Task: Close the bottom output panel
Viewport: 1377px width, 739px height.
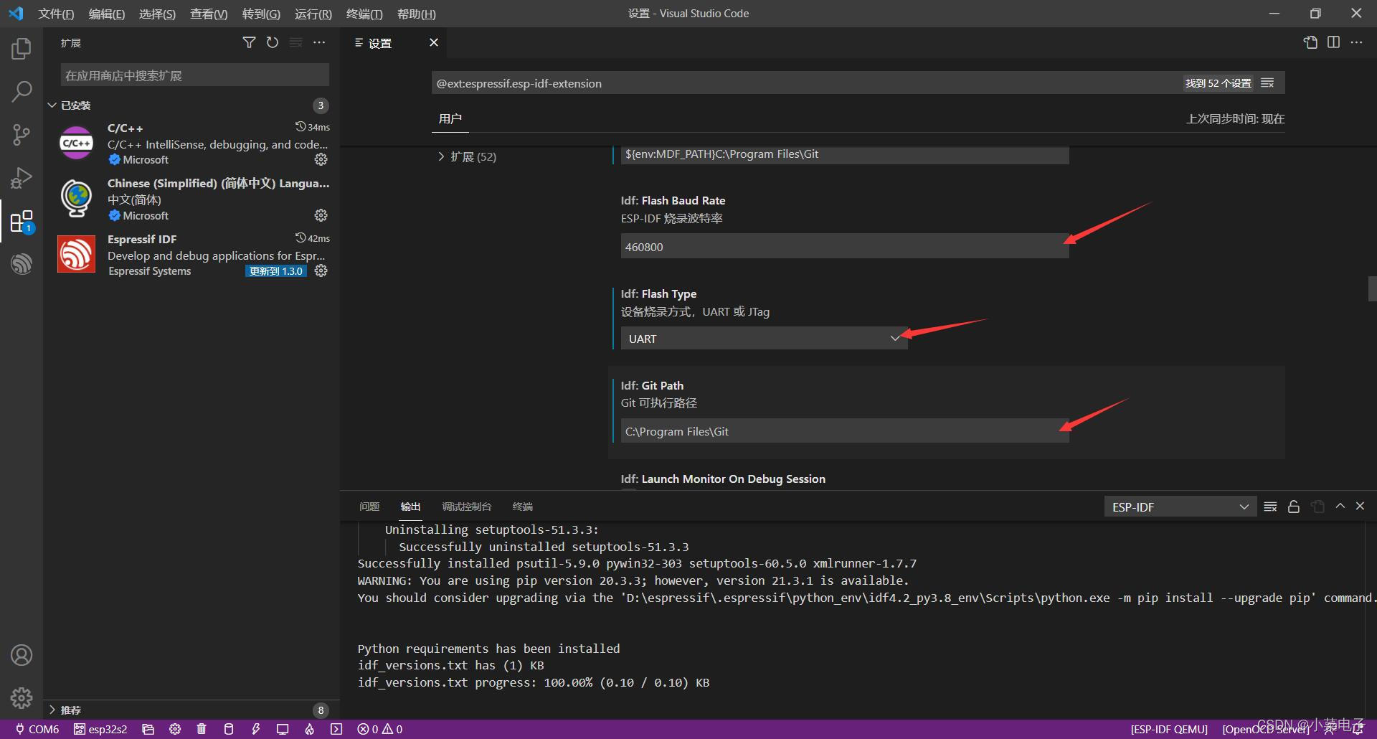Action: [1360, 506]
